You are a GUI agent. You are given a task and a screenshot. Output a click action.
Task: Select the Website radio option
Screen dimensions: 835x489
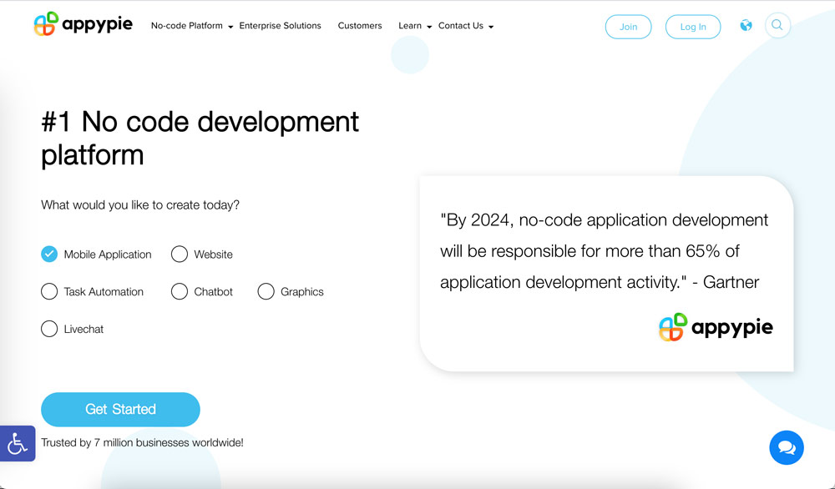180,255
